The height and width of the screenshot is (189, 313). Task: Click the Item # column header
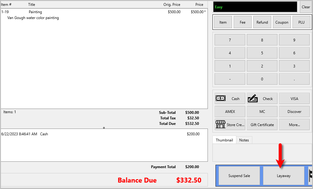click(x=6, y=4)
